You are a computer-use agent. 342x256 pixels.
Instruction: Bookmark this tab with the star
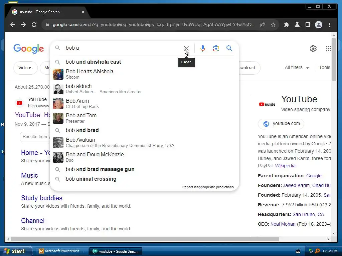point(273,25)
